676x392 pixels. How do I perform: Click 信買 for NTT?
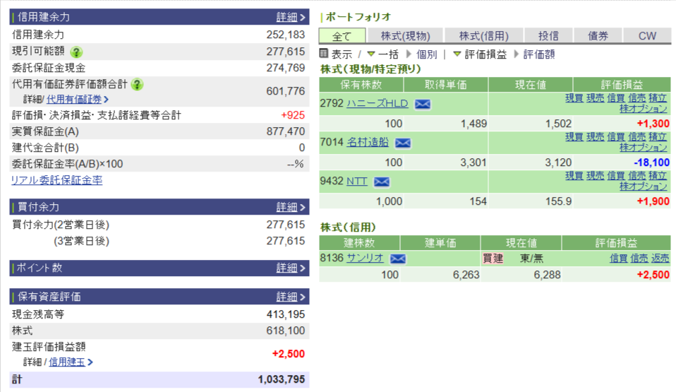[x=616, y=176]
